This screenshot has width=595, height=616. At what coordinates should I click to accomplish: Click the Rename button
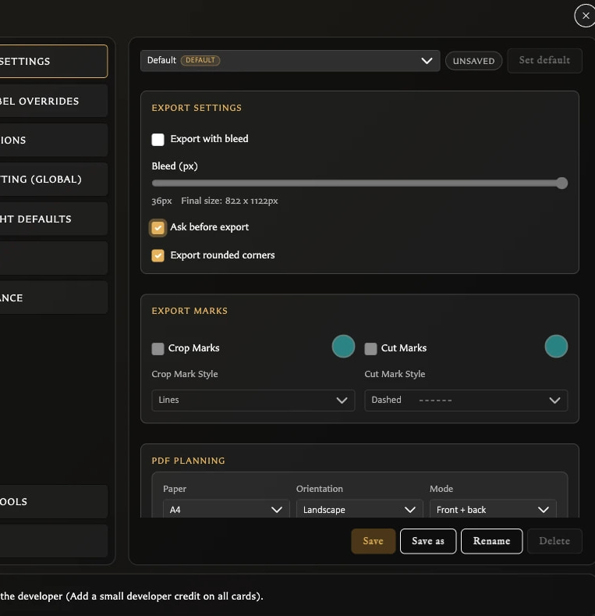pyautogui.click(x=491, y=541)
